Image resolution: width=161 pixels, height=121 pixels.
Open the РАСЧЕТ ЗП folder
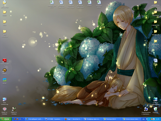tap(155, 31)
